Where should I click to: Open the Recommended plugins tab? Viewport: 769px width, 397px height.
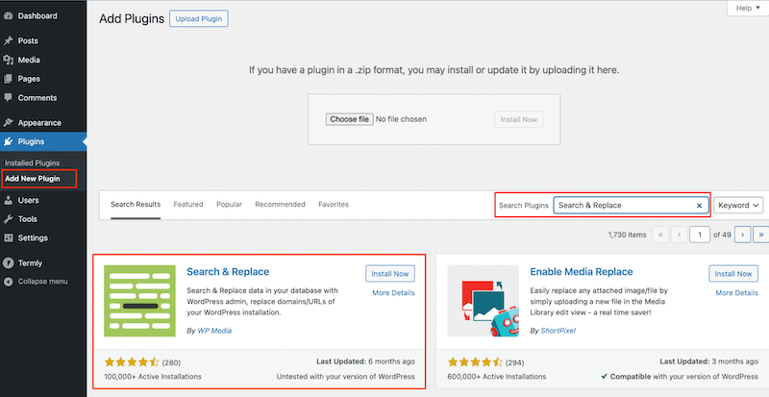click(280, 204)
